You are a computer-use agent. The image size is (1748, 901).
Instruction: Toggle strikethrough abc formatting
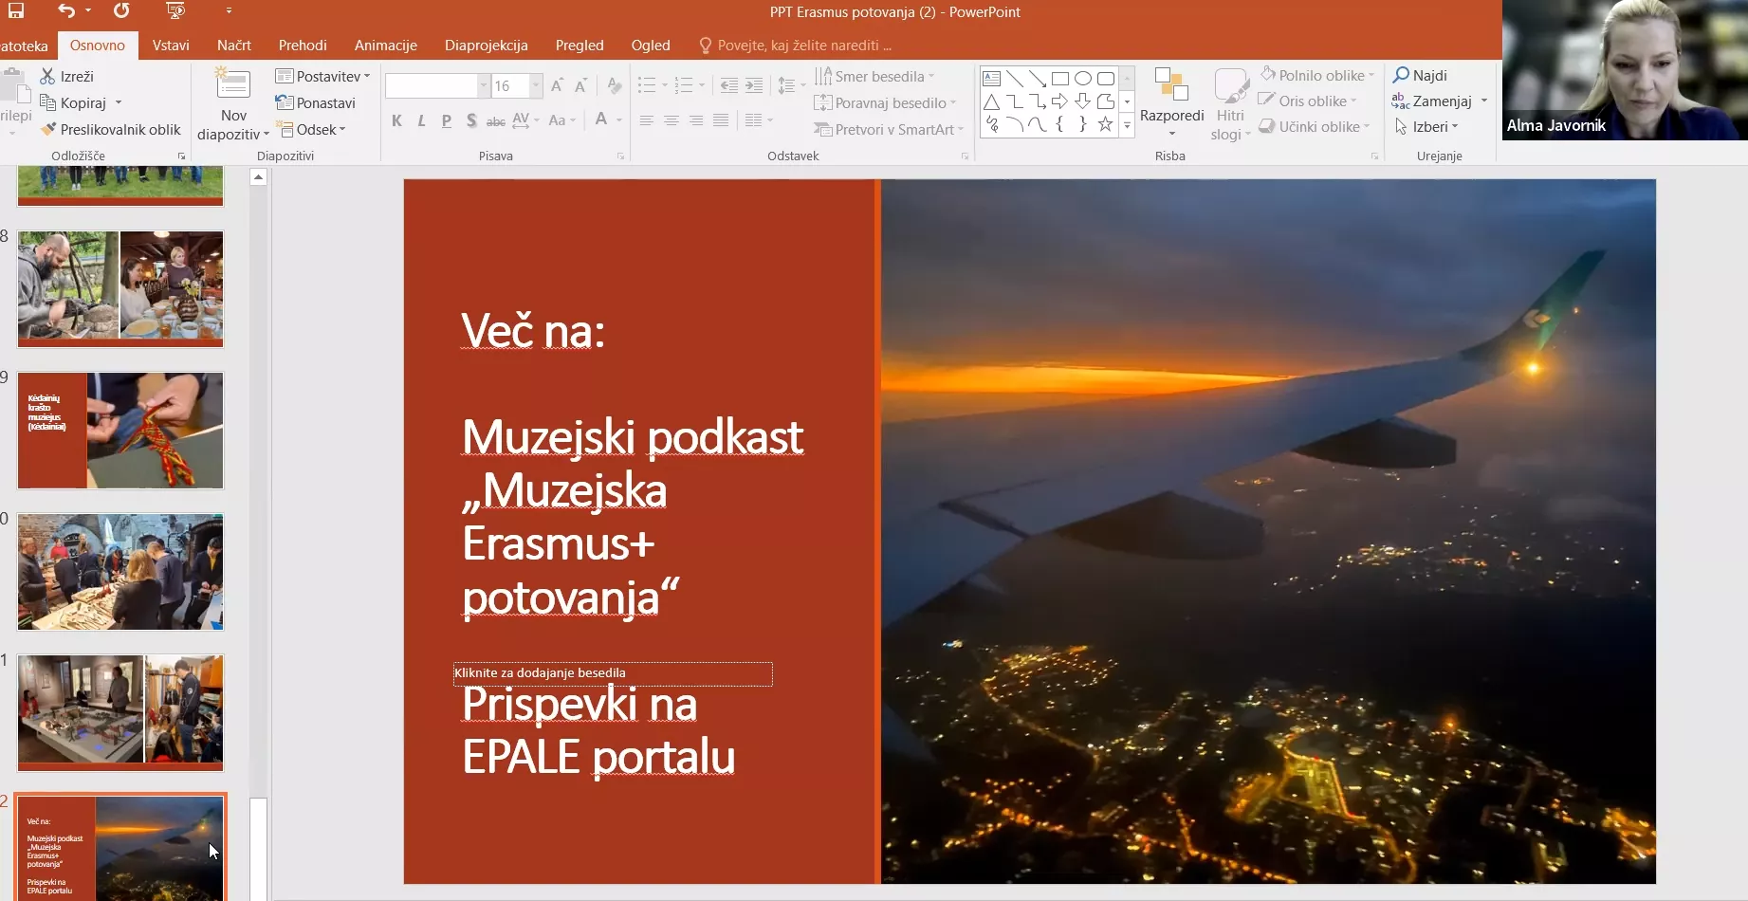coord(495,120)
